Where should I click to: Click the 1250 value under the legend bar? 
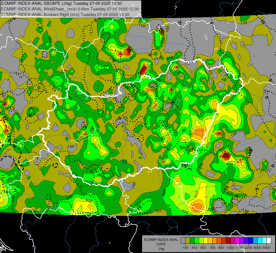tap(230, 248)
